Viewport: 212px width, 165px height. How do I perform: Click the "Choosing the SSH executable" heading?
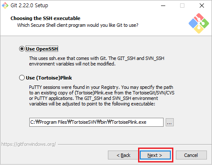[45, 18]
